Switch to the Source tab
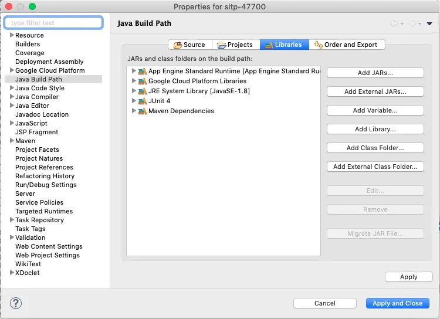440x319 pixels. pos(188,45)
